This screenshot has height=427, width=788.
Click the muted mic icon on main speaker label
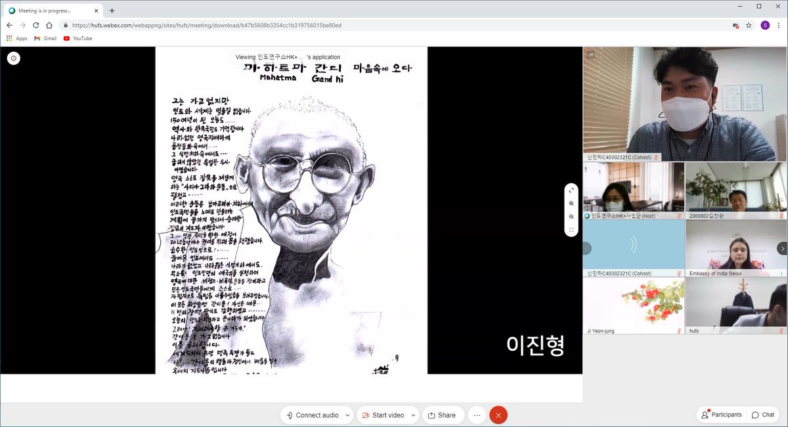[657, 158]
